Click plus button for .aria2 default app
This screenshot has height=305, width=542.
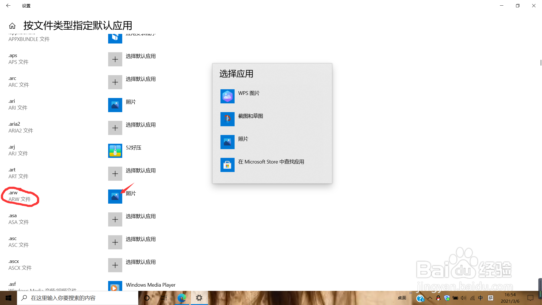click(115, 128)
